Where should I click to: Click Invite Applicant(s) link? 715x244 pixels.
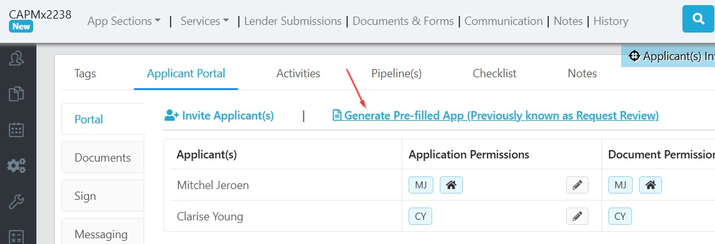220,116
